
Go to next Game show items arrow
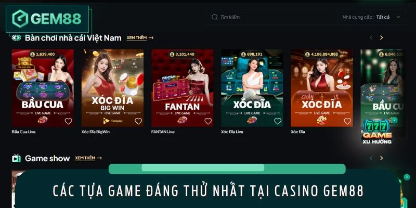click(x=381, y=158)
